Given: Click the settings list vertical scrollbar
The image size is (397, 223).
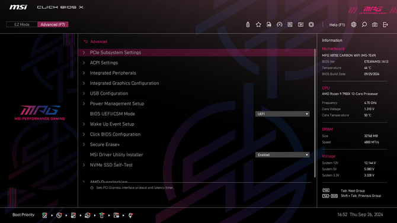Looking at the screenshot, I should coord(315,113).
